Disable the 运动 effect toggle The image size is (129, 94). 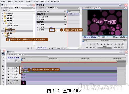click(x=38, y=17)
